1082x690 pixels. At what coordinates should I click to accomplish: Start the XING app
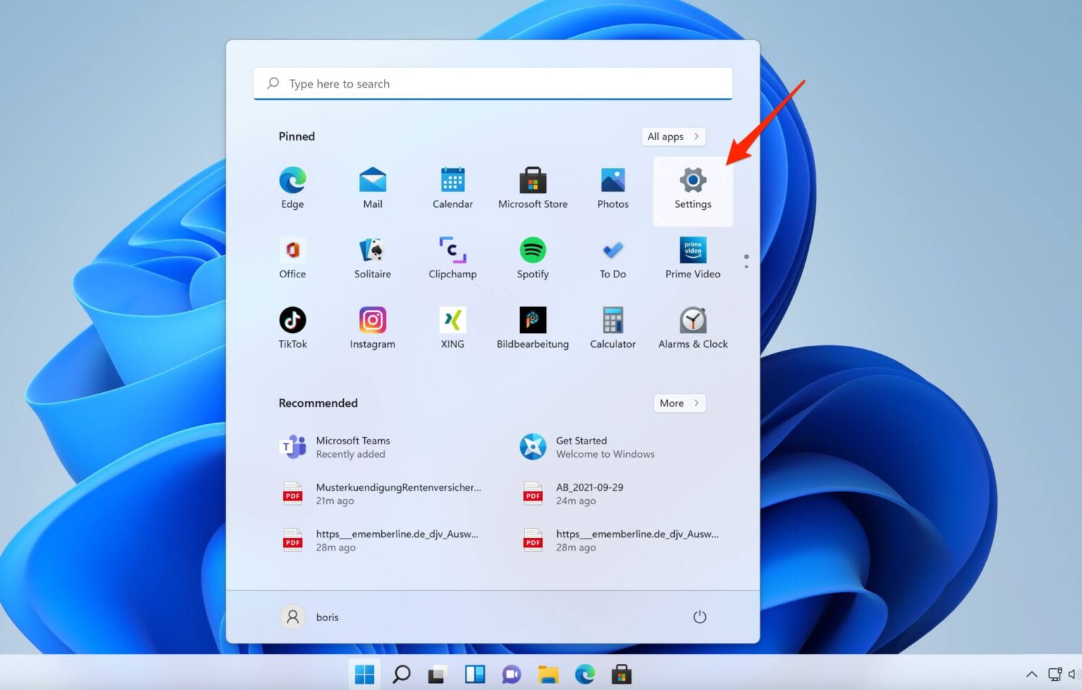(452, 326)
